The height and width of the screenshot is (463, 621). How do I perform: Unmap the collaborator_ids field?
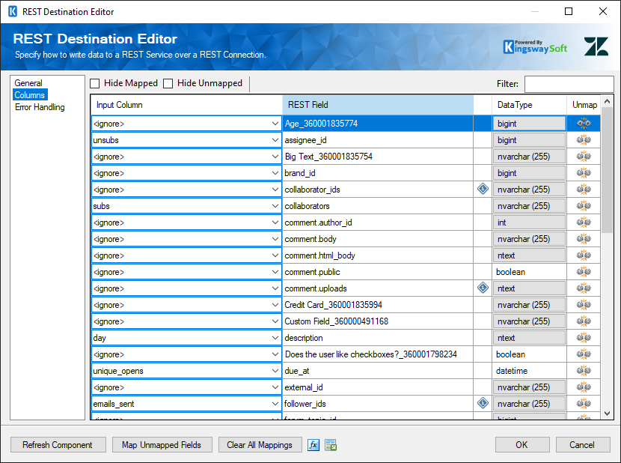584,190
